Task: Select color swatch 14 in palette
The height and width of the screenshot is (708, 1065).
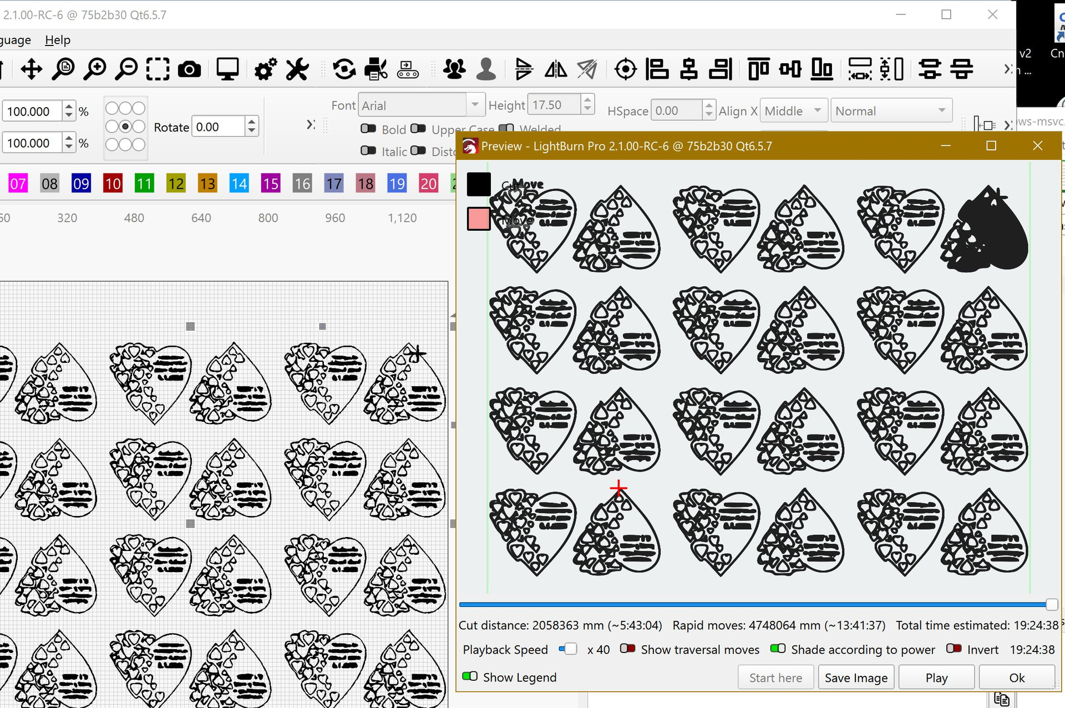Action: [x=239, y=184]
